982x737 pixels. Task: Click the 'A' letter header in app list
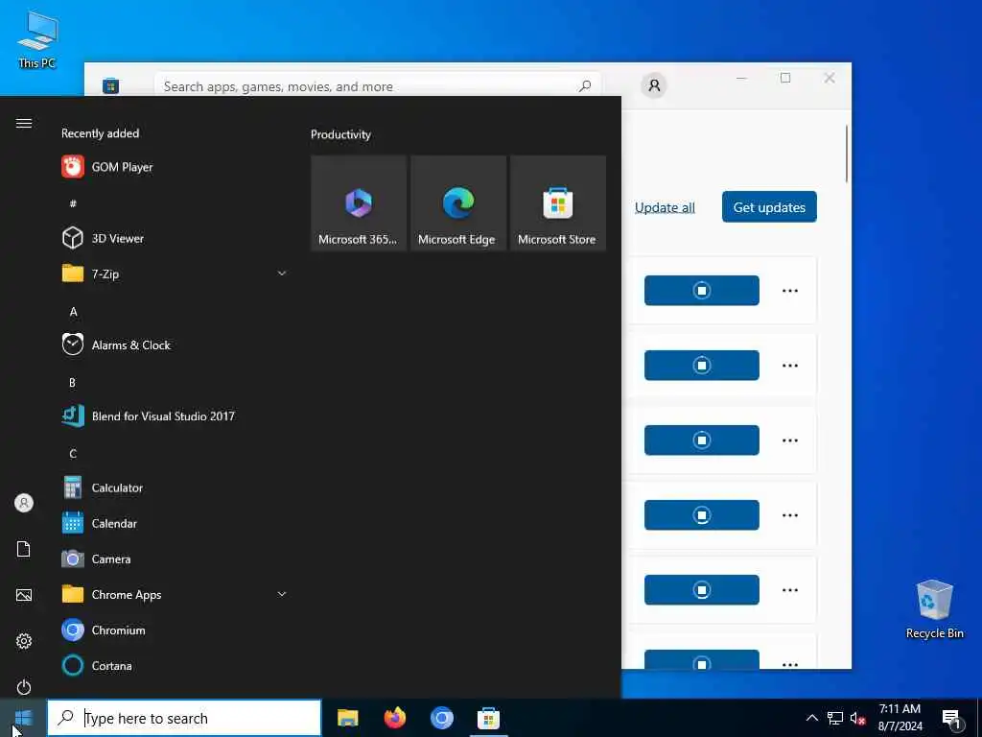pyautogui.click(x=73, y=312)
